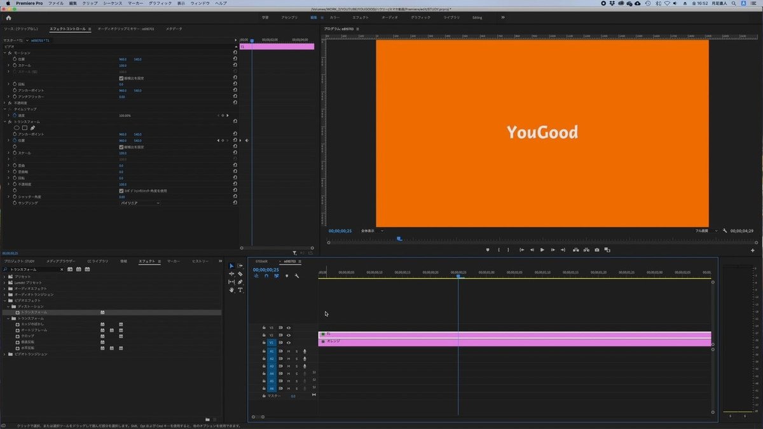763x429 pixels.
Task: Toggle animation stopwatch for トランスフォーム 位置
Action: click(15, 140)
